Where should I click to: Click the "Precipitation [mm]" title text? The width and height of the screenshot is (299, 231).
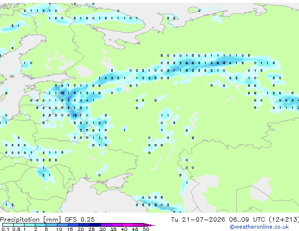[31, 220]
